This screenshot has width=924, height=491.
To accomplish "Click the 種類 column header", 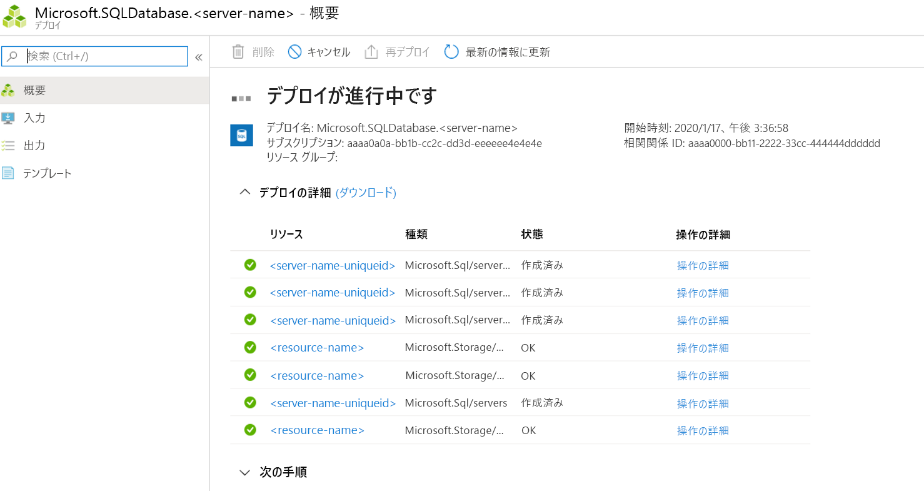I will pyautogui.click(x=416, y=235).
